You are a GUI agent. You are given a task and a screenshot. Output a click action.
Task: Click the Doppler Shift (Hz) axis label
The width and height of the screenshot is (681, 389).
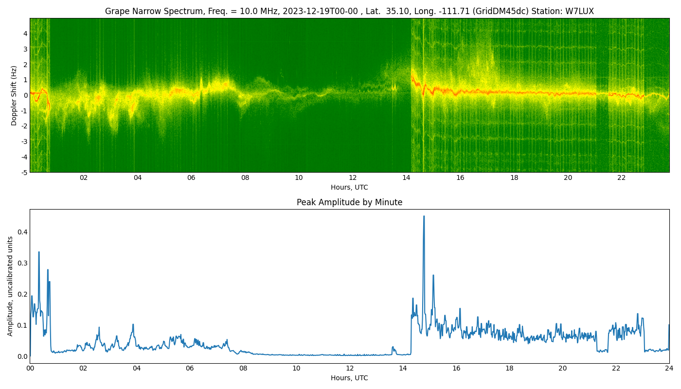(x=14, y=95)
